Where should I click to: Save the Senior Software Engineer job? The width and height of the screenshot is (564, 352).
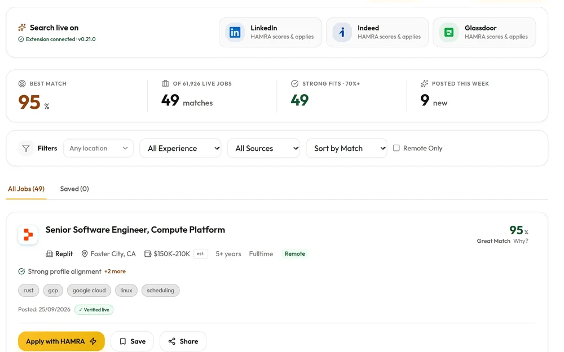[132, 341]
